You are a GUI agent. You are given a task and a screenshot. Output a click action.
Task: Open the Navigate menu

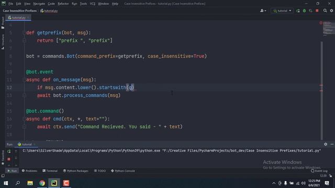[39, 4]
